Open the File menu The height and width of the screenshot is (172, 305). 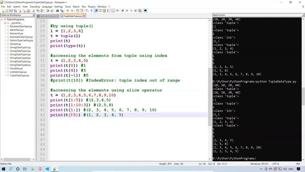click(x=3, y=7)
